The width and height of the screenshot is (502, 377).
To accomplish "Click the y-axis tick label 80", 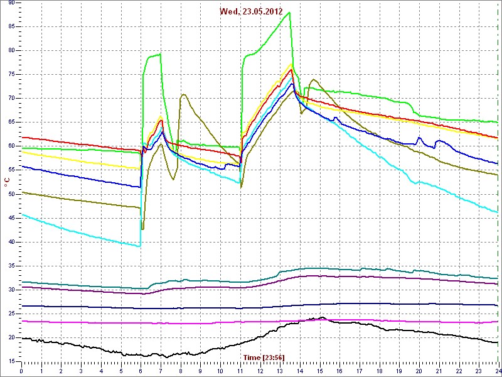I will tap(11, 51).
